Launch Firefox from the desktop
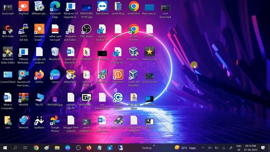Screen dimensions: 270x152 tap(39, 77)
